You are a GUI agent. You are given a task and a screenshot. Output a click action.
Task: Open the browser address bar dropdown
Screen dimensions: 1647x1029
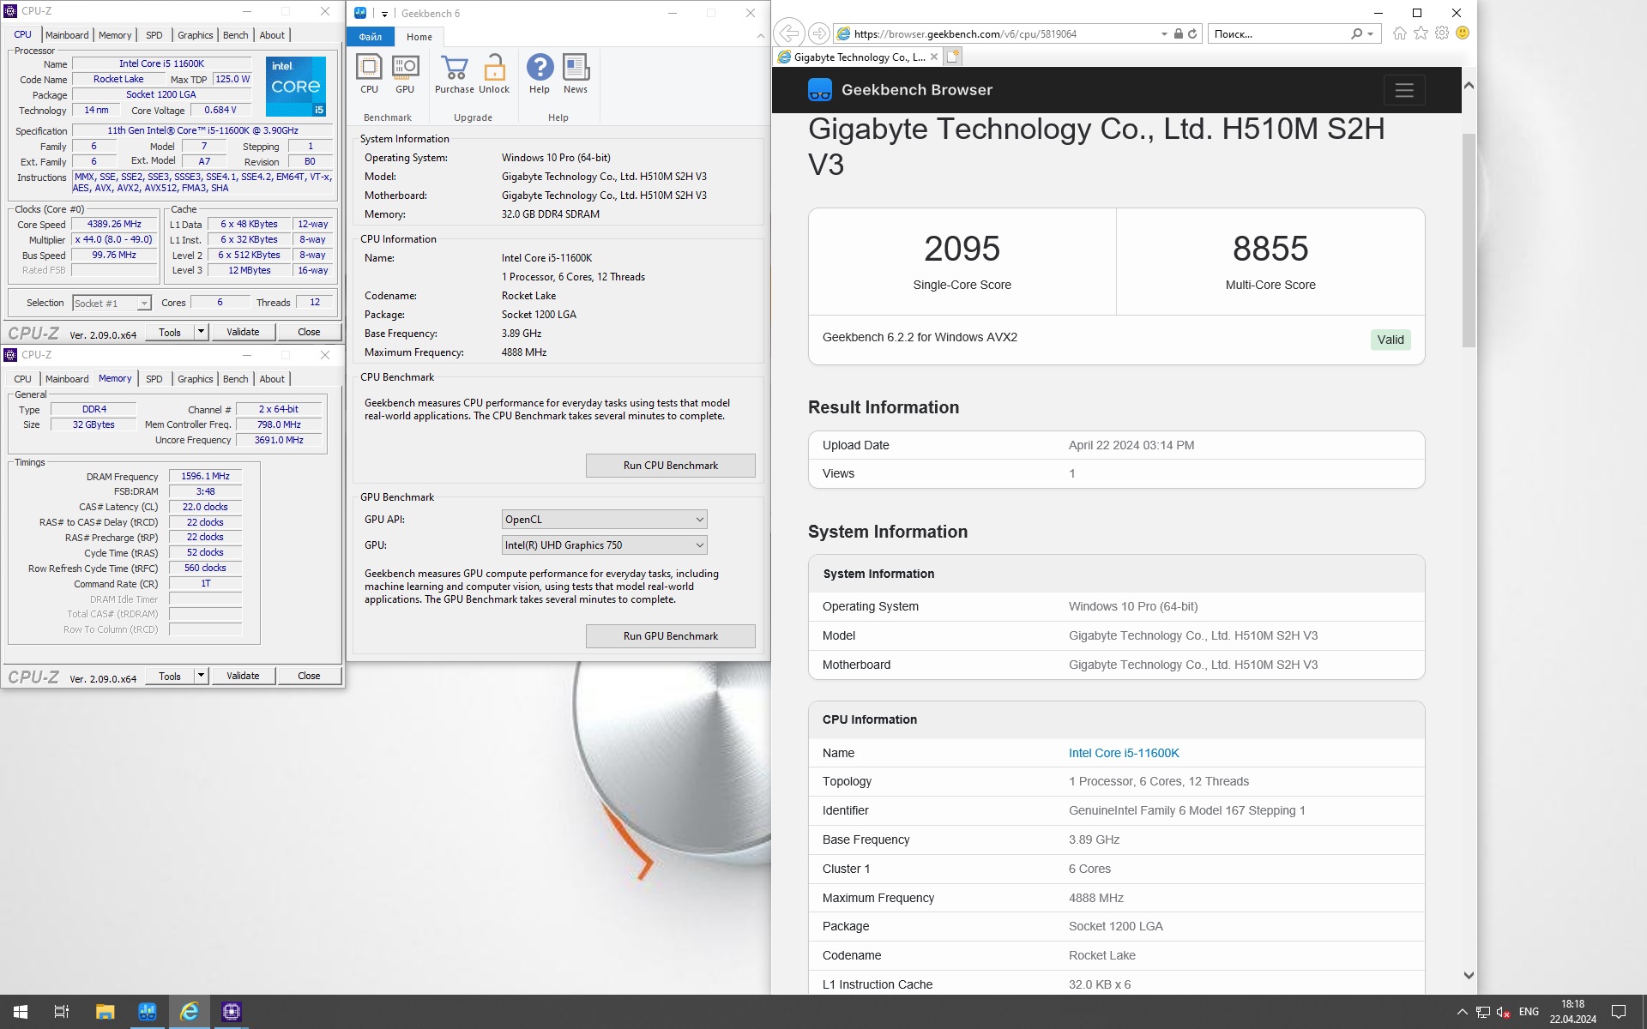[1164, 34]
